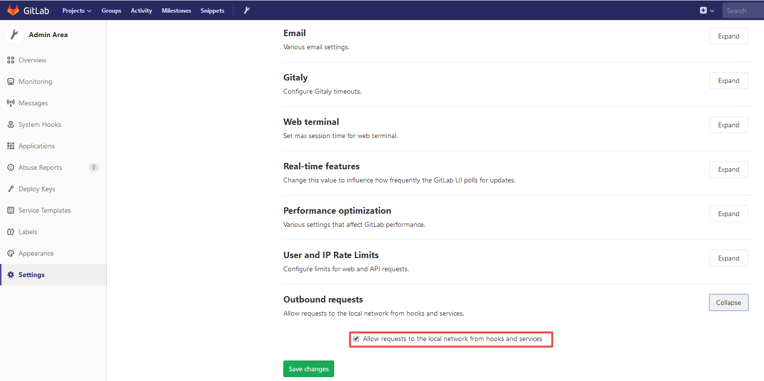Open Snippets in top navigation
This screenshot has height=381, width=764.
click(x=212, y=10)
